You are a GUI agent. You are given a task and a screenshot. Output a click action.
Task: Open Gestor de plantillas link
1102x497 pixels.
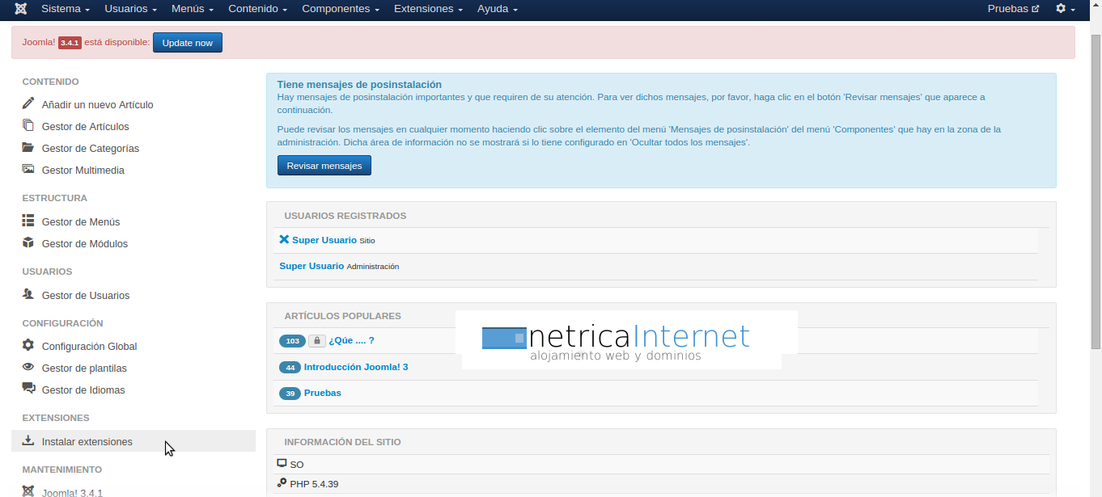(84, 368)
